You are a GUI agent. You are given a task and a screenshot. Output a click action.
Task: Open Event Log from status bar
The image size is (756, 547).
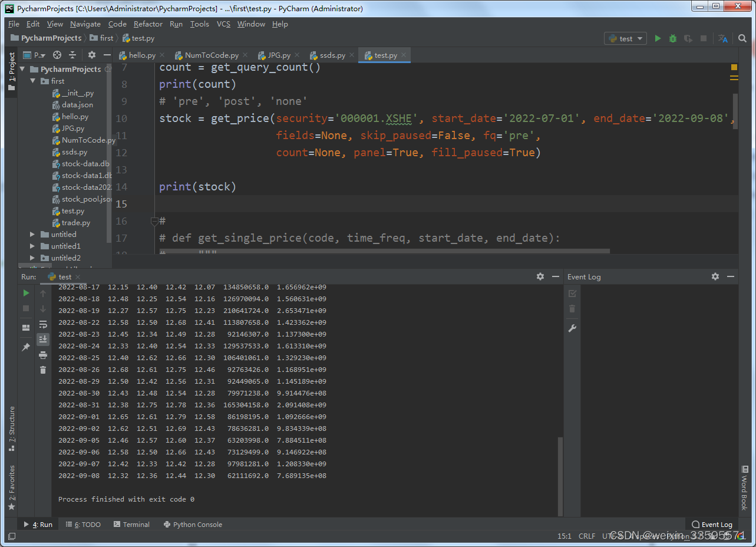712,524
